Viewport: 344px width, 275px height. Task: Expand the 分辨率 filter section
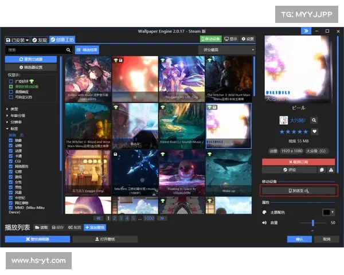[x=14, y=122]
